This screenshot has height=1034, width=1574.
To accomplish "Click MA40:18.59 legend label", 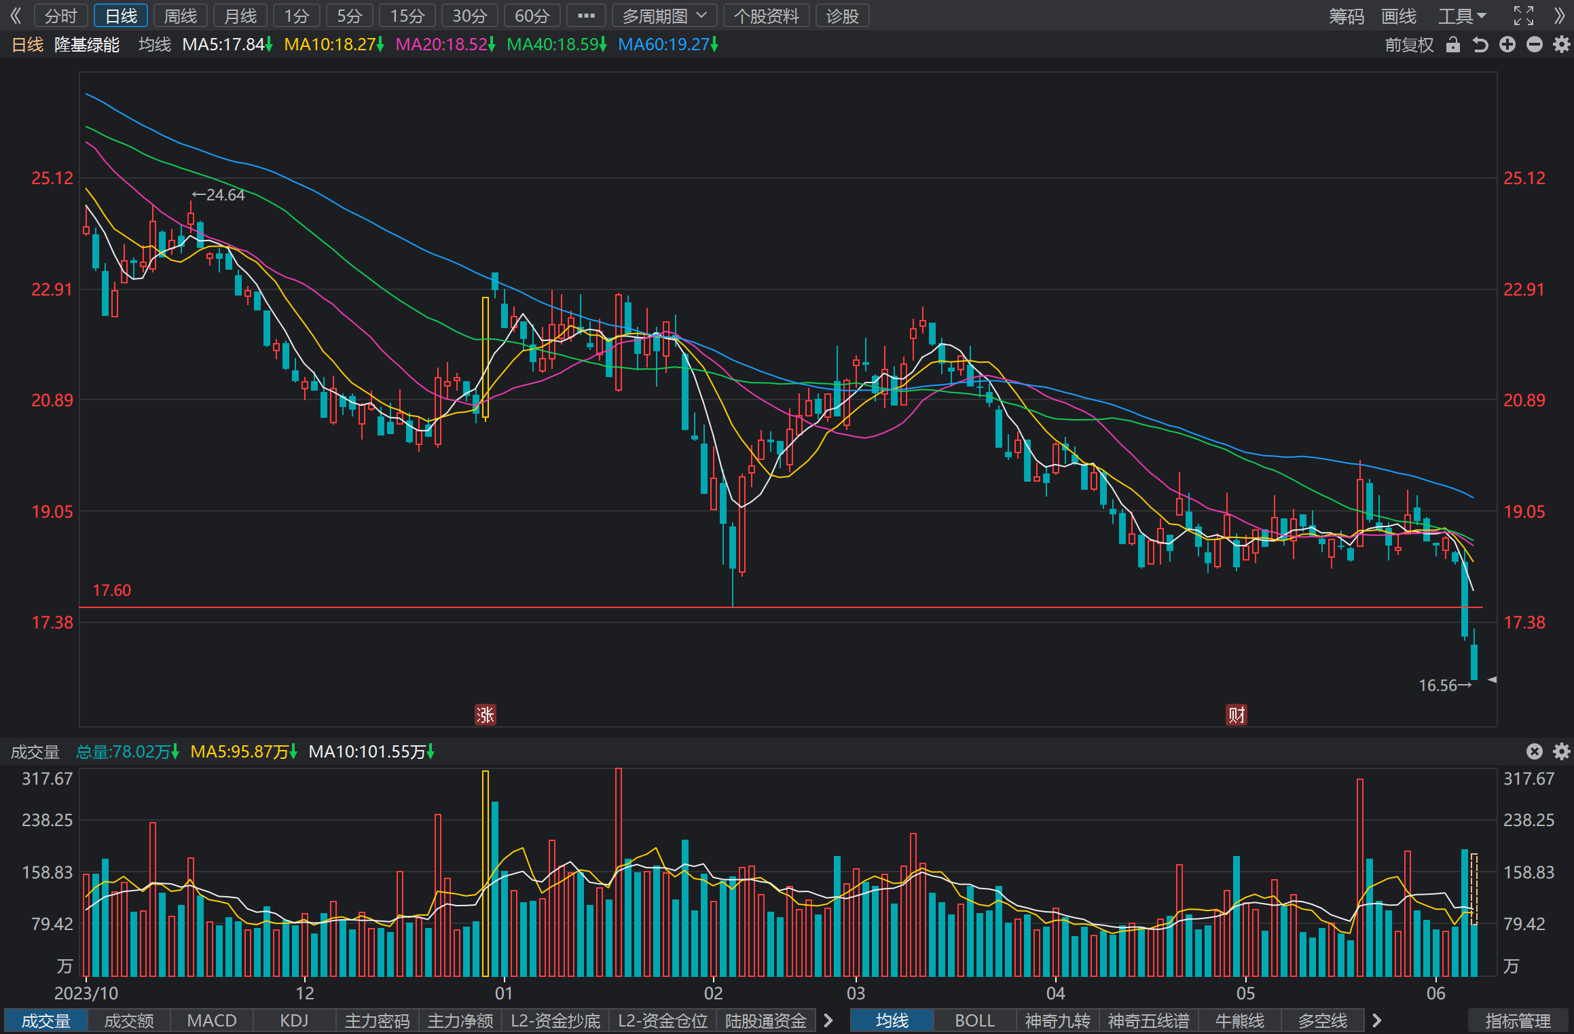I will coord(557,45).
